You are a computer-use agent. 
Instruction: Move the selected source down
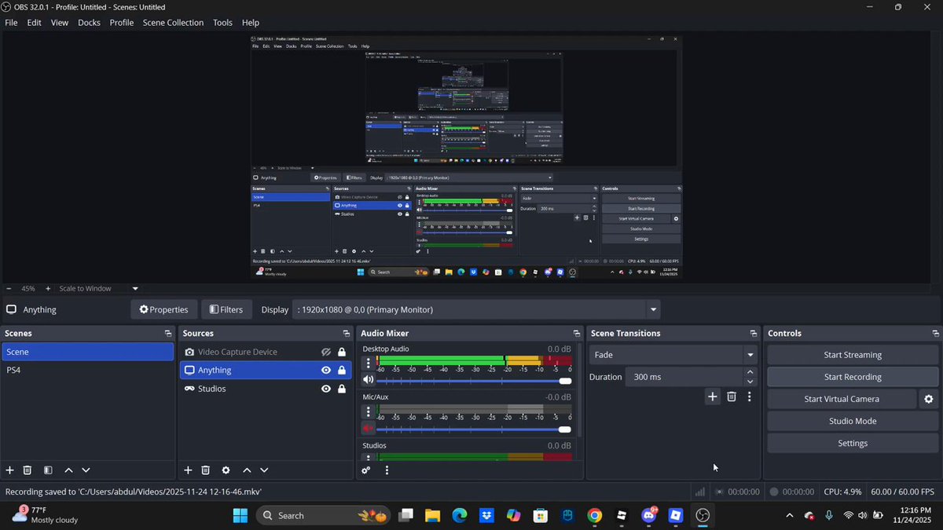tap(264, 470)
